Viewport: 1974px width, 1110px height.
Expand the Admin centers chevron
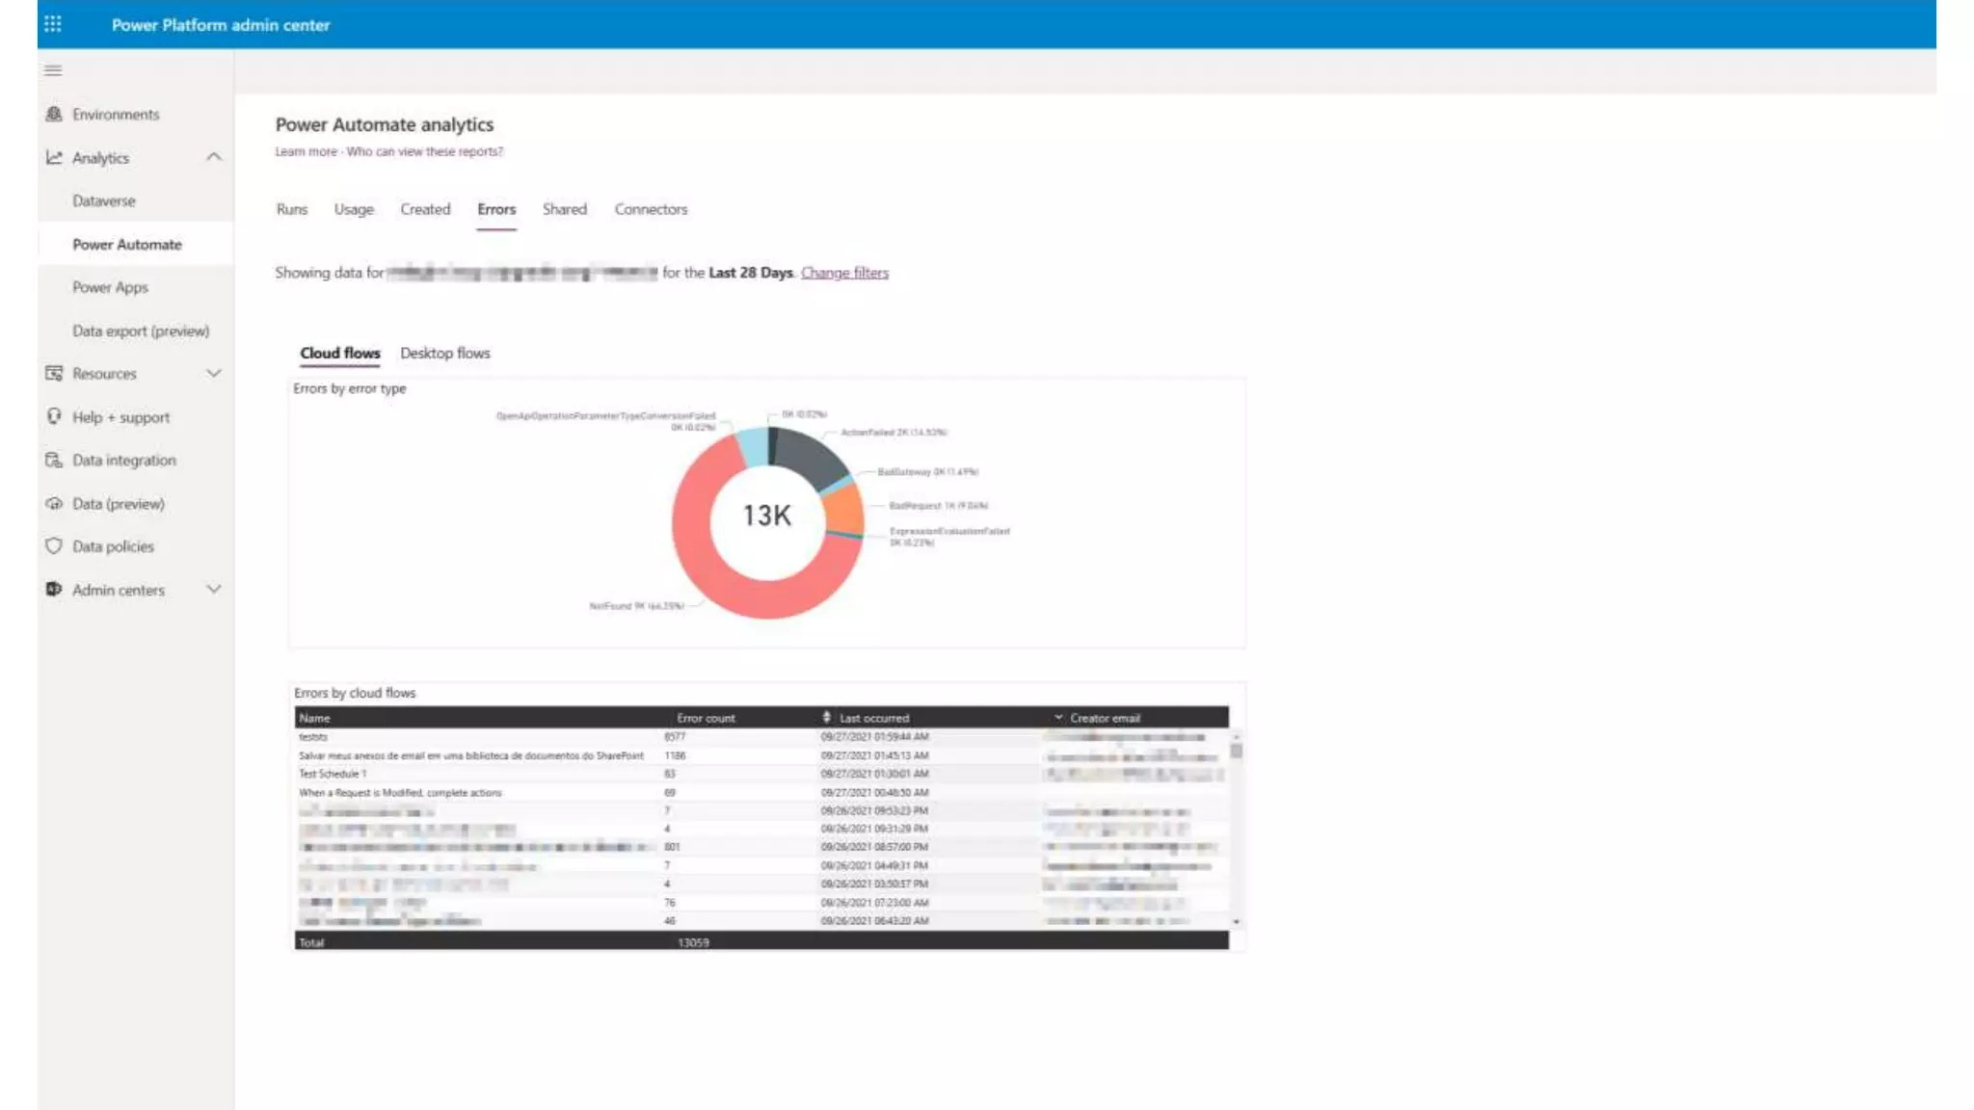[x=214, y=590]
